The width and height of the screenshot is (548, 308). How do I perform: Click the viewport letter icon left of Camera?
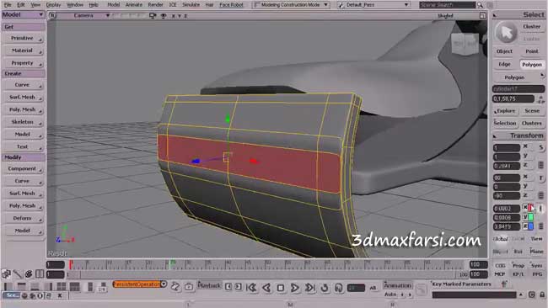[52, 16]
